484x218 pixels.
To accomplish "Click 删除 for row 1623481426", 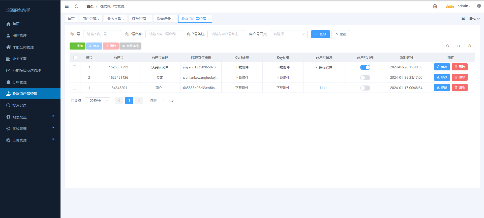I will click(x=460, y=77).
